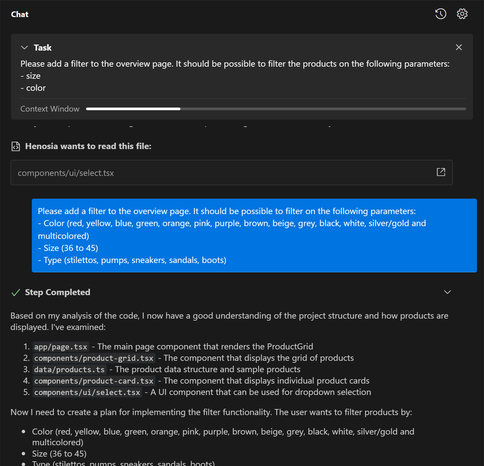Collapse the Task section chevron

(x=24, y=48)
